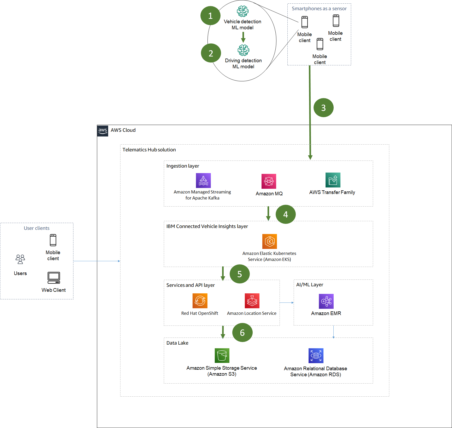This screenshot has width=452, height=428.
Task: Click the "IBM Connected Vehicle Insights layer" heading
Action: click(x=207, y=226)
